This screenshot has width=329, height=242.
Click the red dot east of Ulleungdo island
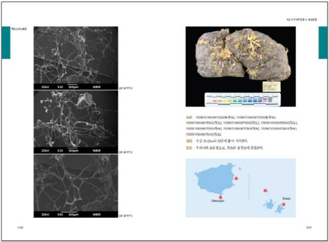(x=236, y=178)
